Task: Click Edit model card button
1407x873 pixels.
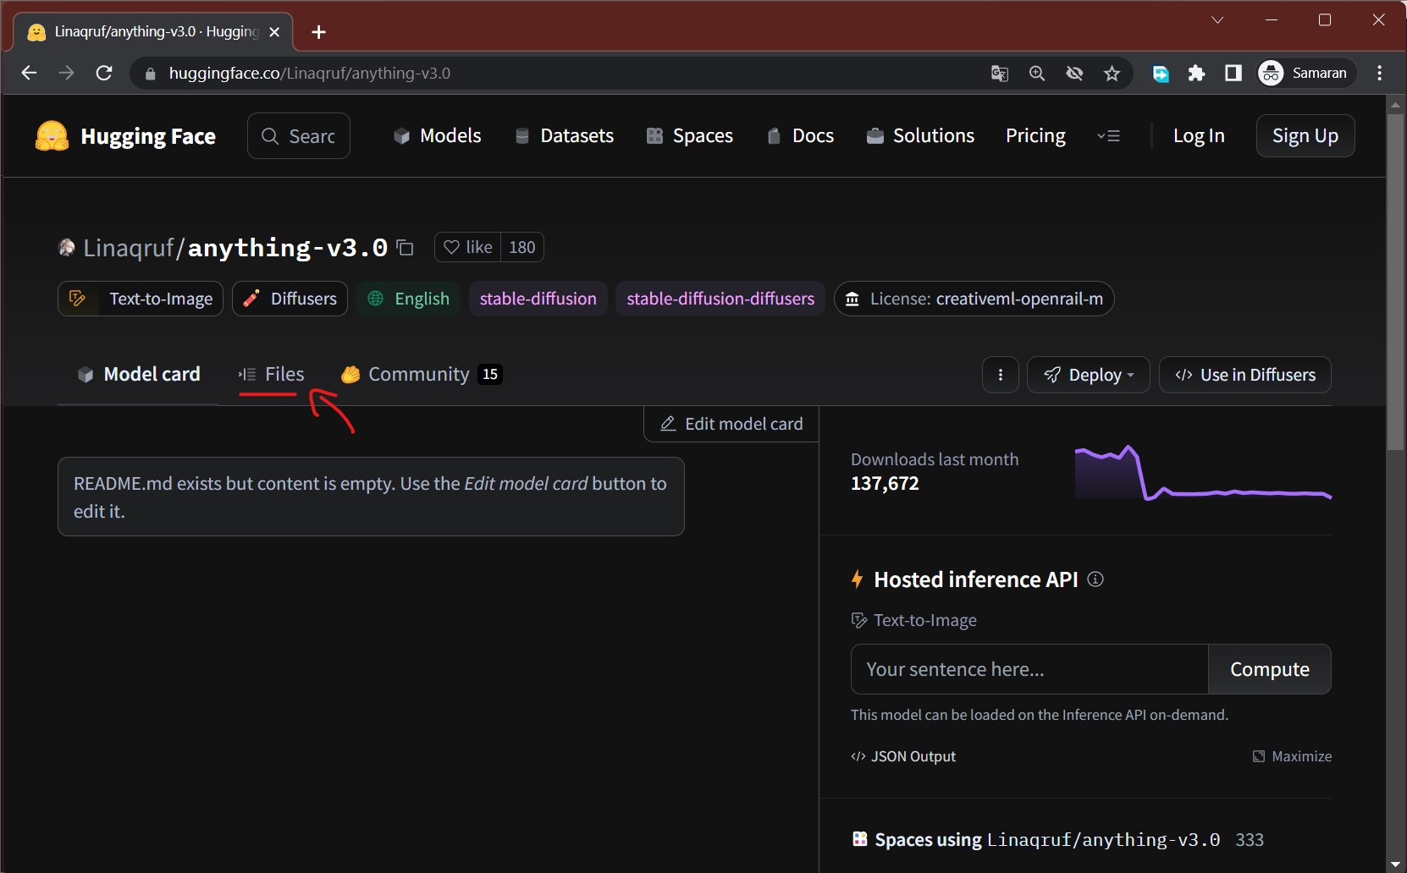Action: click(x=731, y=424)
